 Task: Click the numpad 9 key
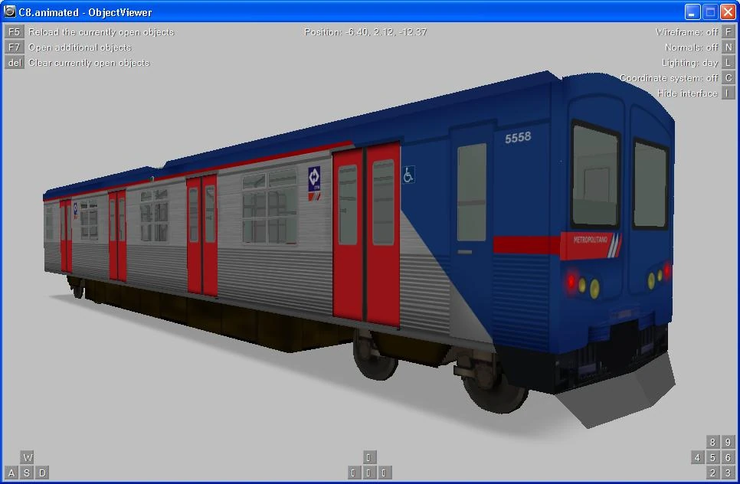click(x=729, y=442)
